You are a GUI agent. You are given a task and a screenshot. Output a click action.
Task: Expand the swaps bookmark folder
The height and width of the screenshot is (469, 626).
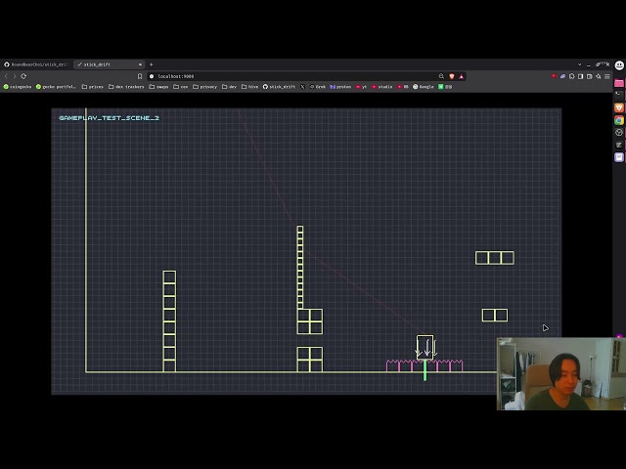pyautogui.click(x=158, y=87)
